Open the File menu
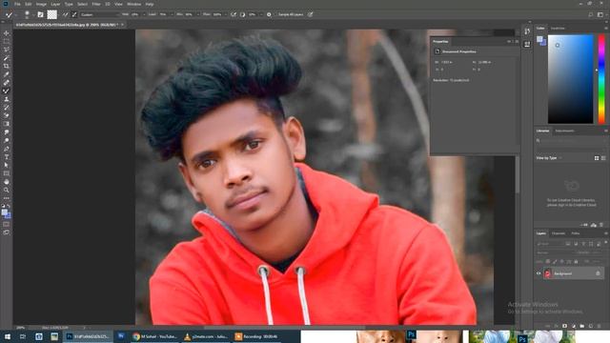610x343 pixels. tap(17, 4)
